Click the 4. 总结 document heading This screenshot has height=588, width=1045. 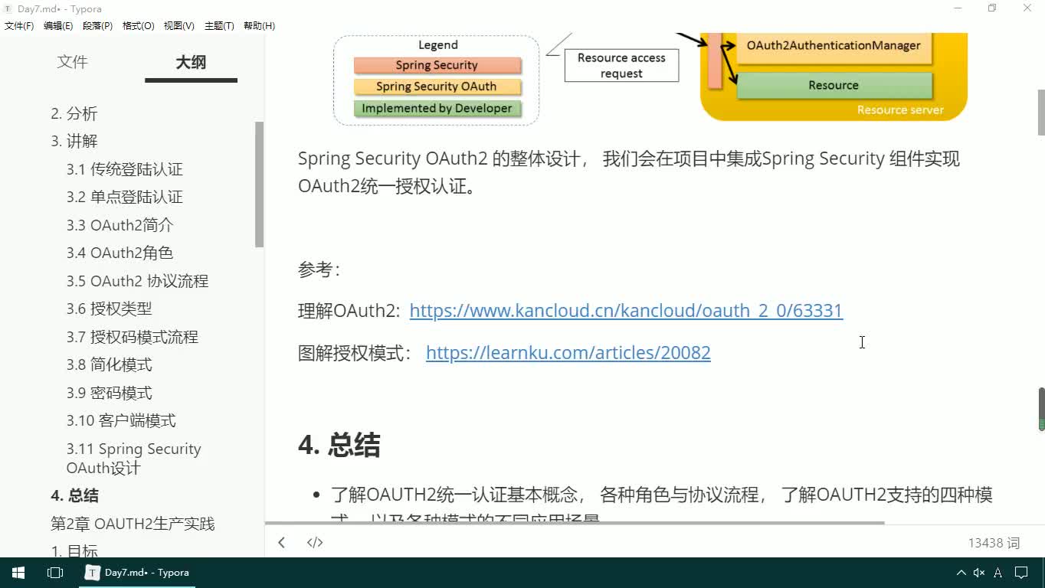[x=339, y=445]
